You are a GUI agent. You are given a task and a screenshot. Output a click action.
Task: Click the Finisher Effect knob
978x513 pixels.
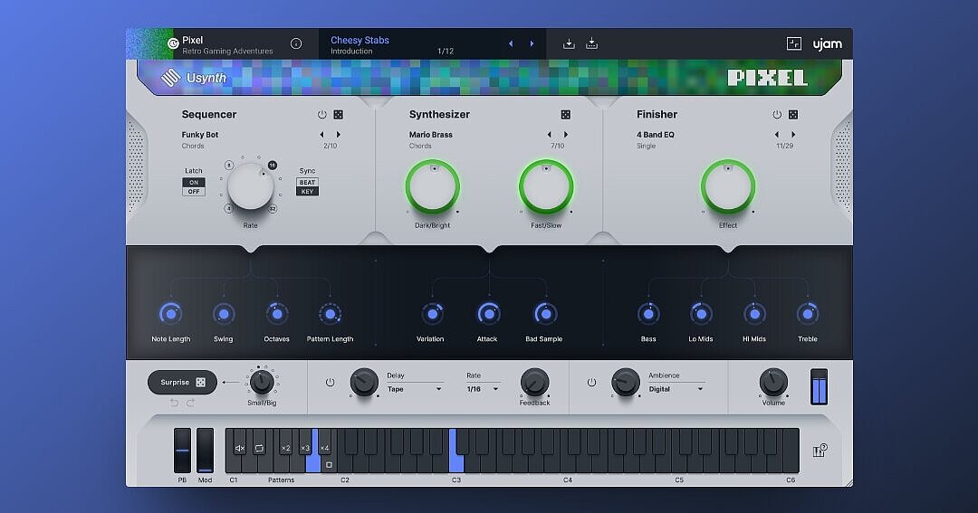click(728, 187)
